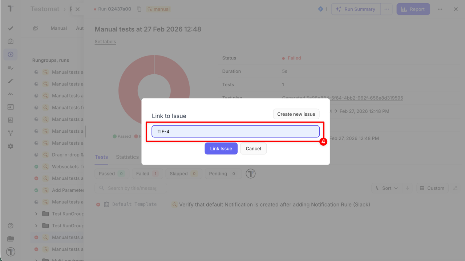Open project Settings gear in sidebar
This screenshot has width=465, height=261.
tap(10, 146)
